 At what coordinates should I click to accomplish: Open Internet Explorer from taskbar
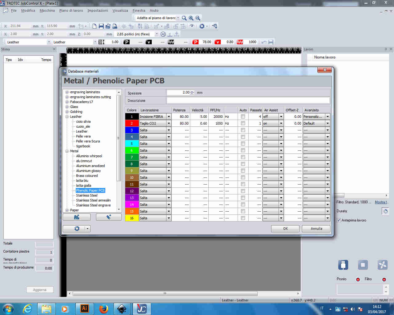click(x=27, y=309)
